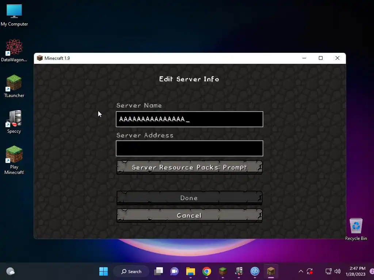Open the weather widget on taskbar
This screenshot has height=280, width=374.
[x=10, y=271]
